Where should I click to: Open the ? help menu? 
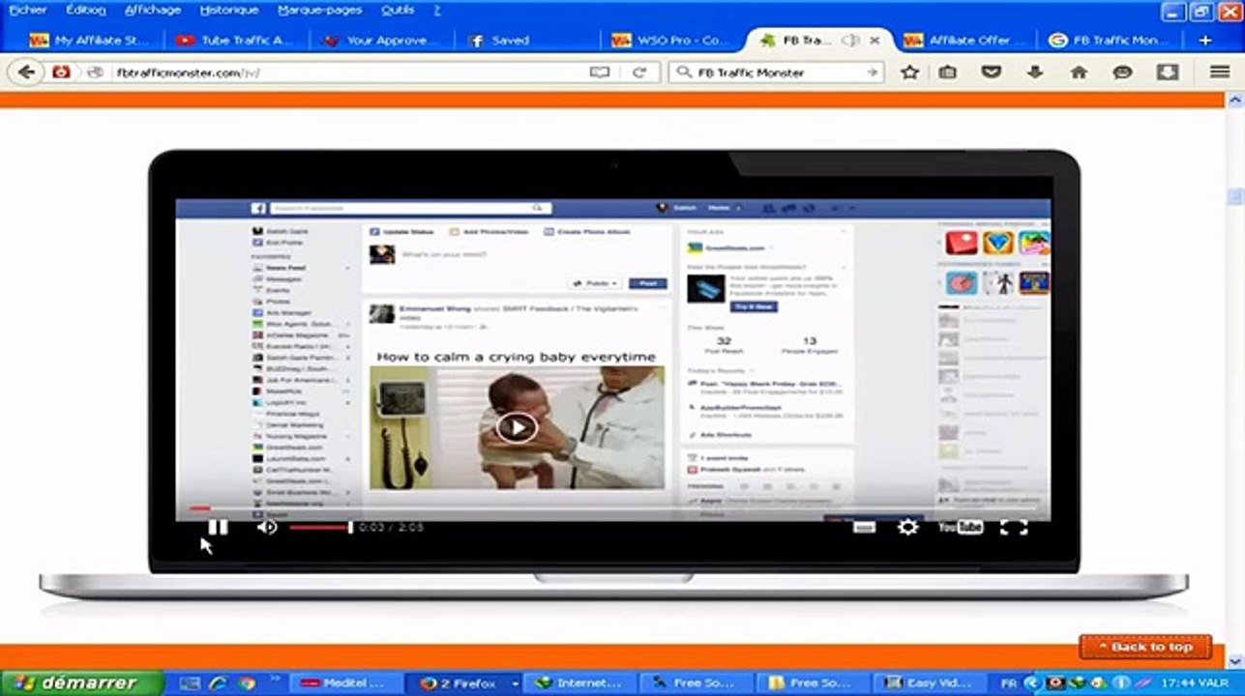pyautogui.click(x=437, y=10)
